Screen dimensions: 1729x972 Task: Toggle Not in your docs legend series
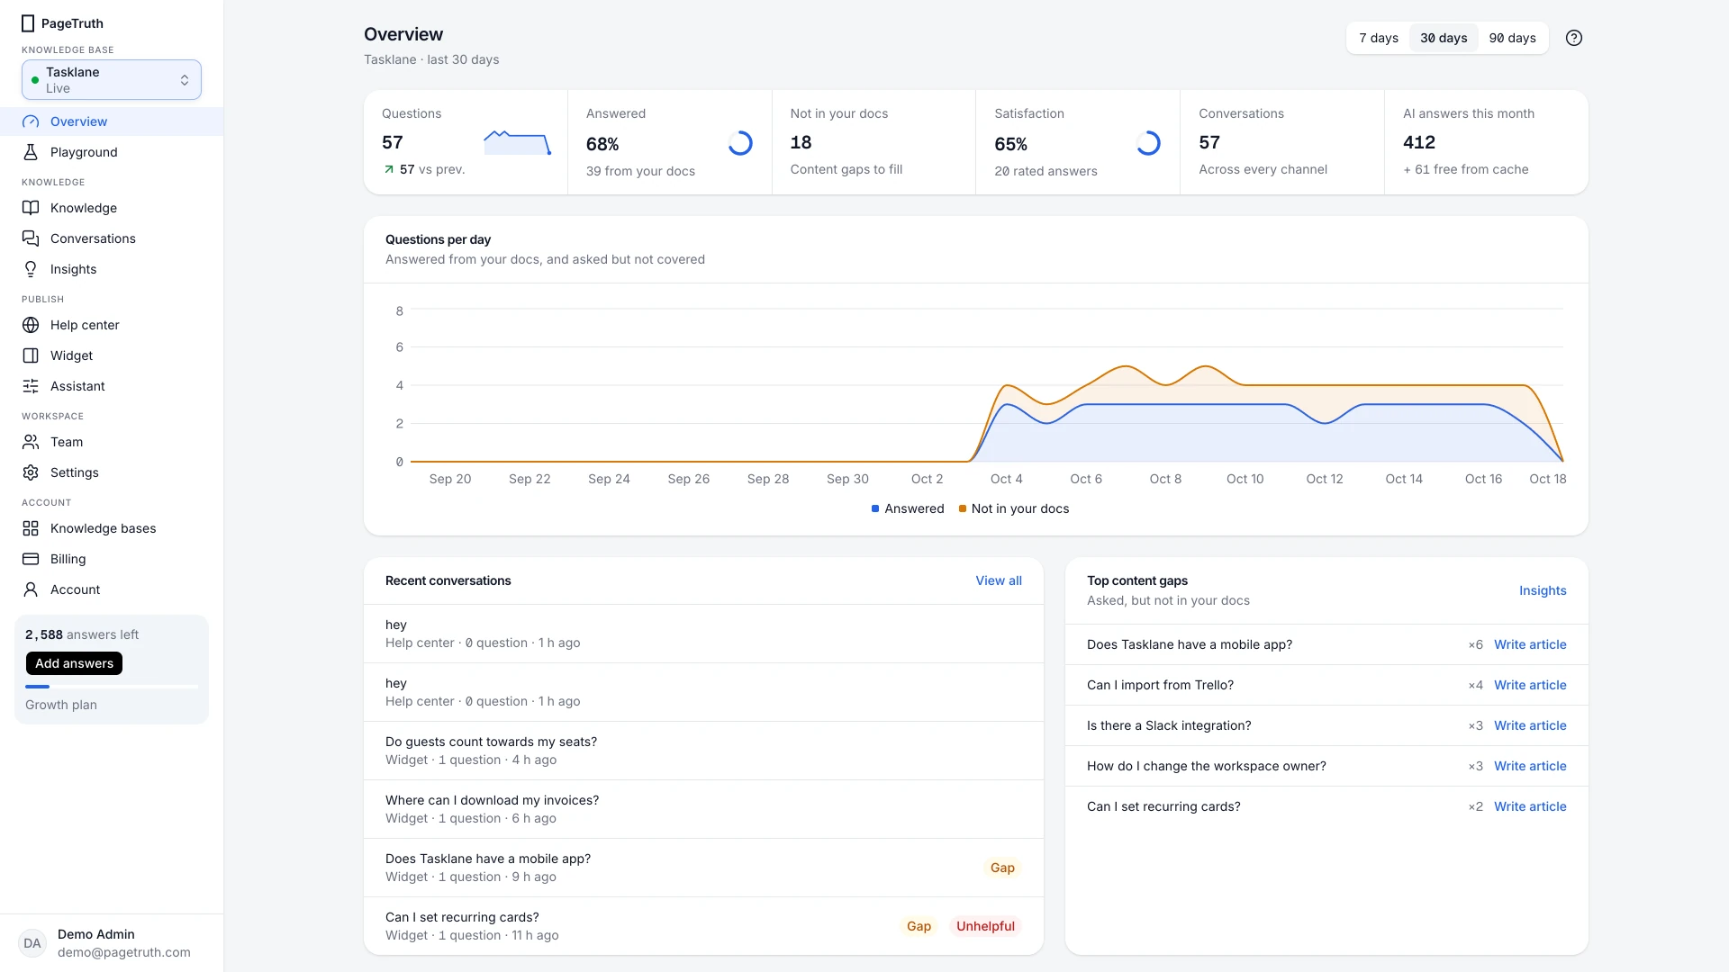coord(1014,508)
